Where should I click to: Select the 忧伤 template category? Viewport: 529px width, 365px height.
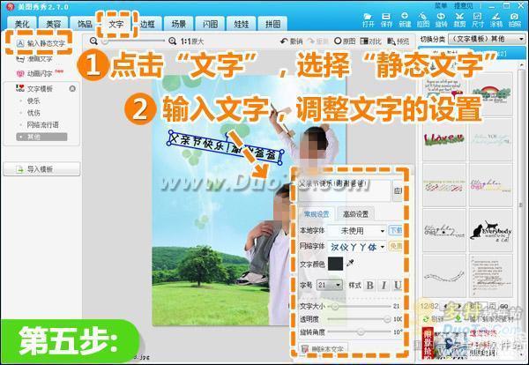(x=34, y=113)
